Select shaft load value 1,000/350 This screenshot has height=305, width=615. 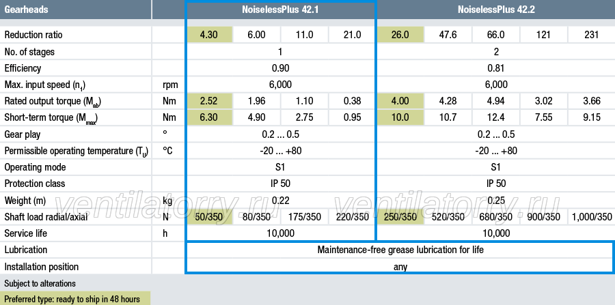click(x=592, y=217)
